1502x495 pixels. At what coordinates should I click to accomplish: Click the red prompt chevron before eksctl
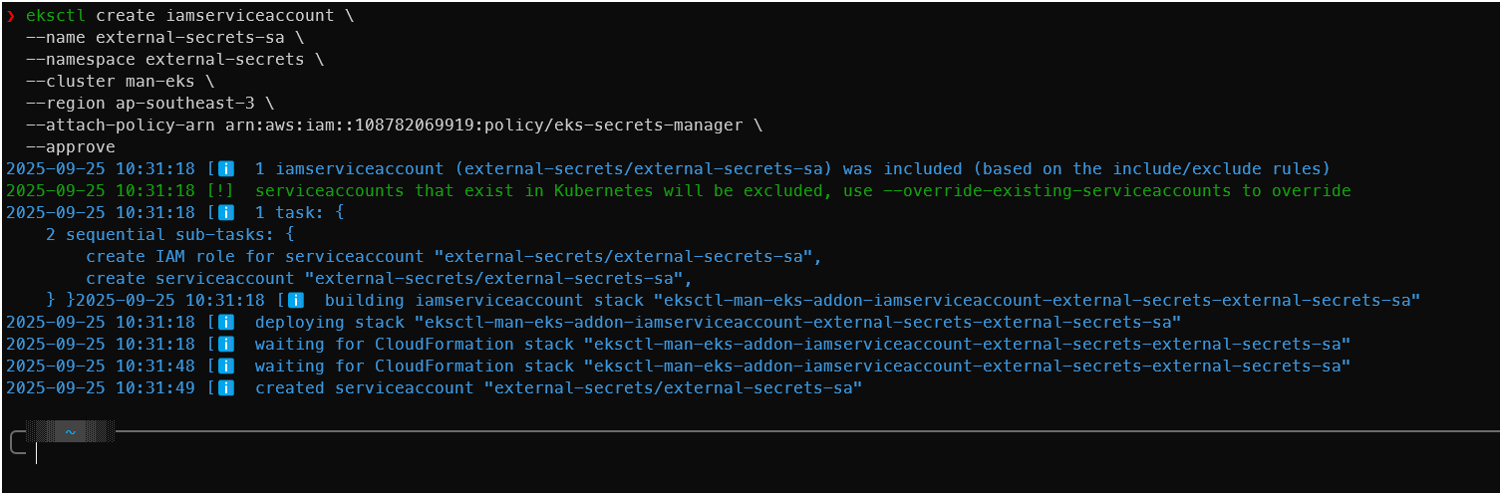click(11, 16)
